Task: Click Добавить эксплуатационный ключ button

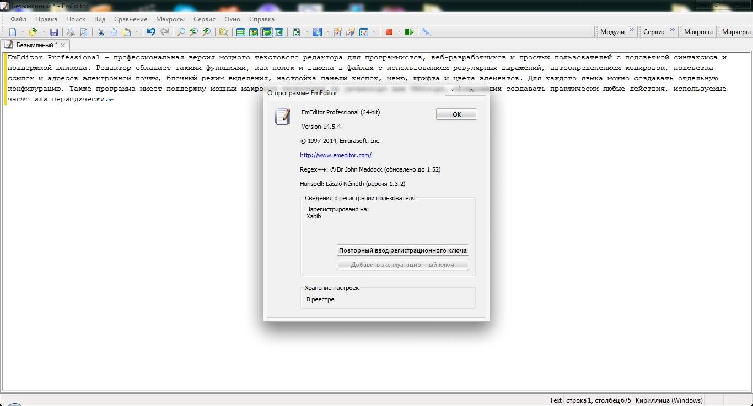Action: pyautogui.click(x=403, y=265)
